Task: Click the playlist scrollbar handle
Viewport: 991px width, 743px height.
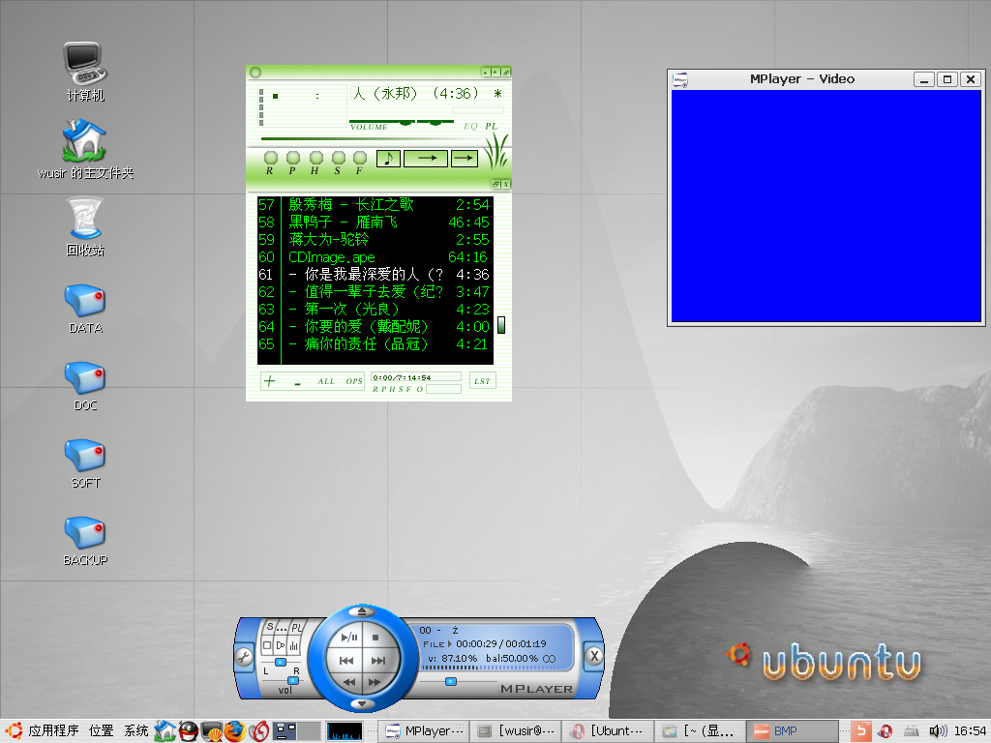Action: click(x=501, y=325)
